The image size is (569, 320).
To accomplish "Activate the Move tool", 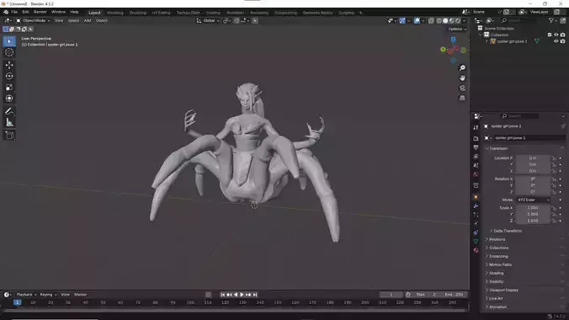I will (9, 65).
